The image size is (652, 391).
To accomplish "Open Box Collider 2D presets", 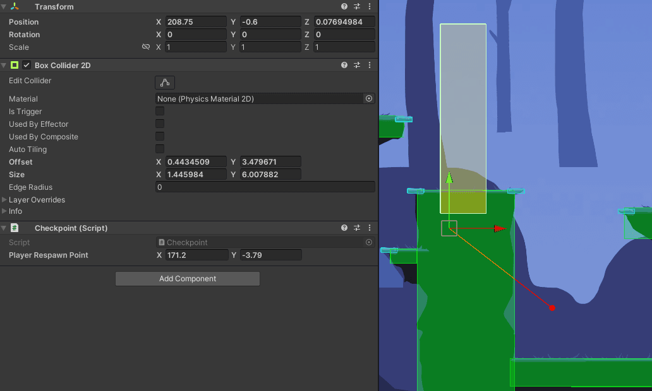I will 357,65.
